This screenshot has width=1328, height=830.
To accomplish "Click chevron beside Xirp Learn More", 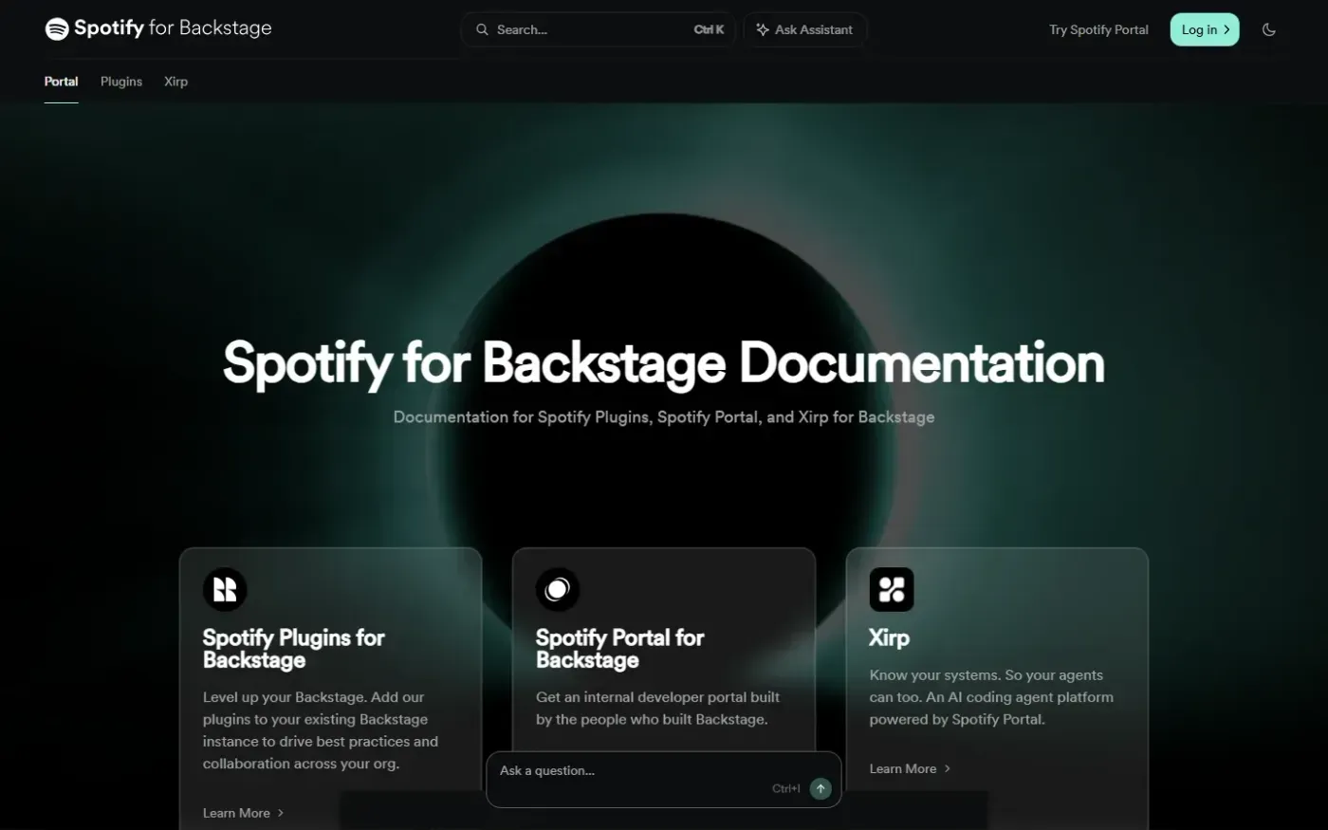I will (947, 768).
